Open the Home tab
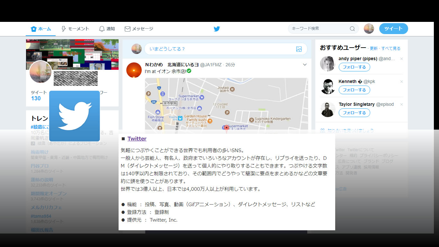 [x=41, y=29]
